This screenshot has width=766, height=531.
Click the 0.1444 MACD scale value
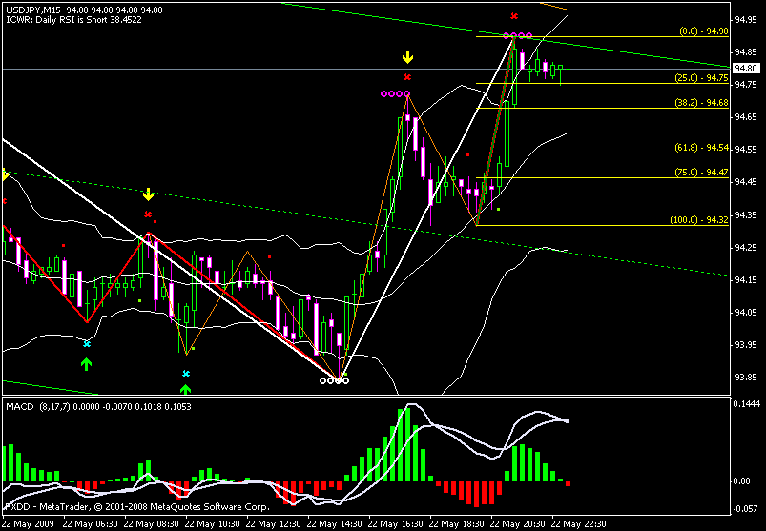coord(746,406)
